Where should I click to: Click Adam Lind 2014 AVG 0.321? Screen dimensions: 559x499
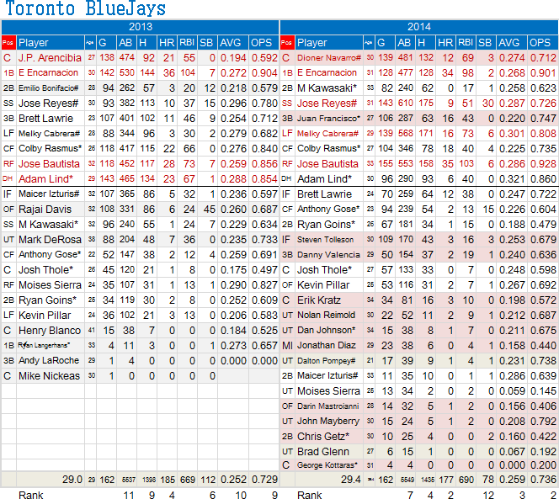(x=512, y=179)
